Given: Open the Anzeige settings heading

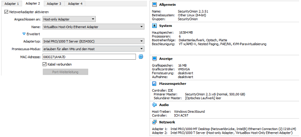Looking at the screenshot, I should pos(166,59).
